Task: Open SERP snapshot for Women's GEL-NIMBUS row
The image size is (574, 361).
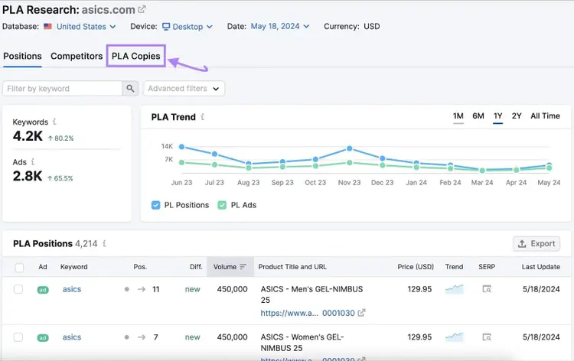Action: click(487, 337)
